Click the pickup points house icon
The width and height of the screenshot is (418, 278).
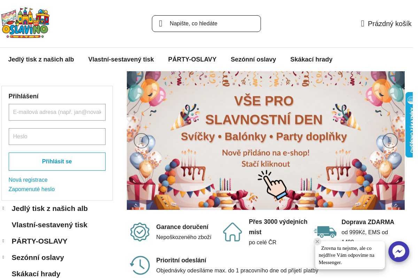coord(232,232)
